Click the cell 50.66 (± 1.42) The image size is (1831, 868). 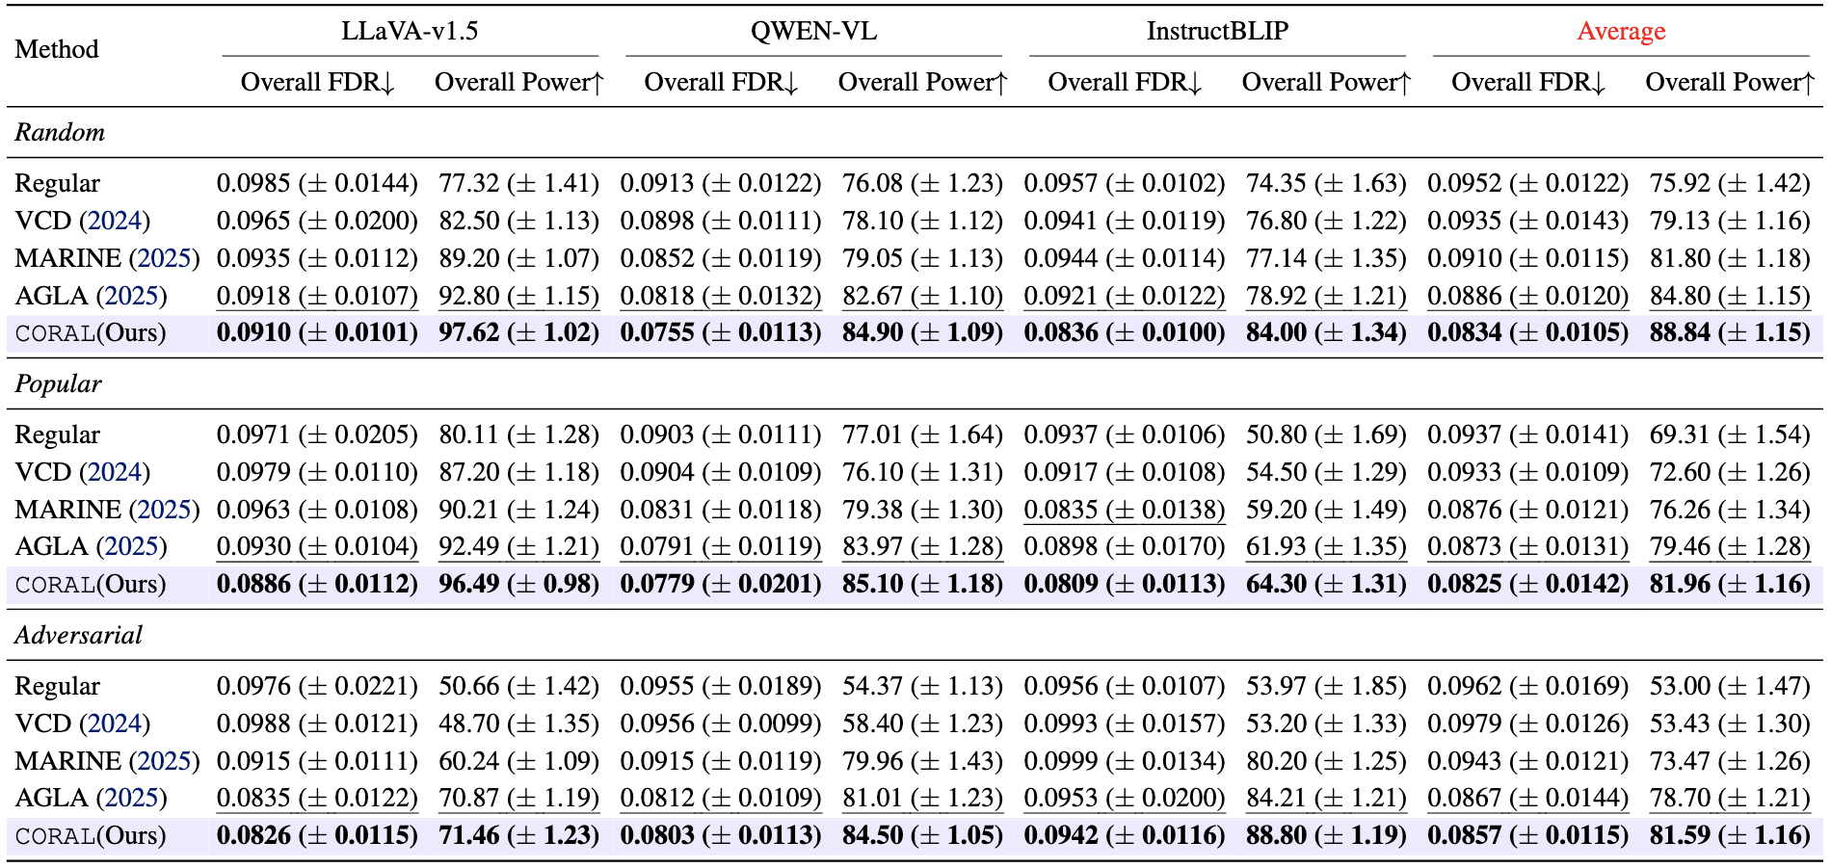pos(519,686)
